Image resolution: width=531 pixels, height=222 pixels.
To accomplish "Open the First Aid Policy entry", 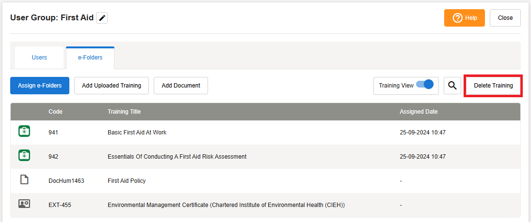I will [127, 181].
